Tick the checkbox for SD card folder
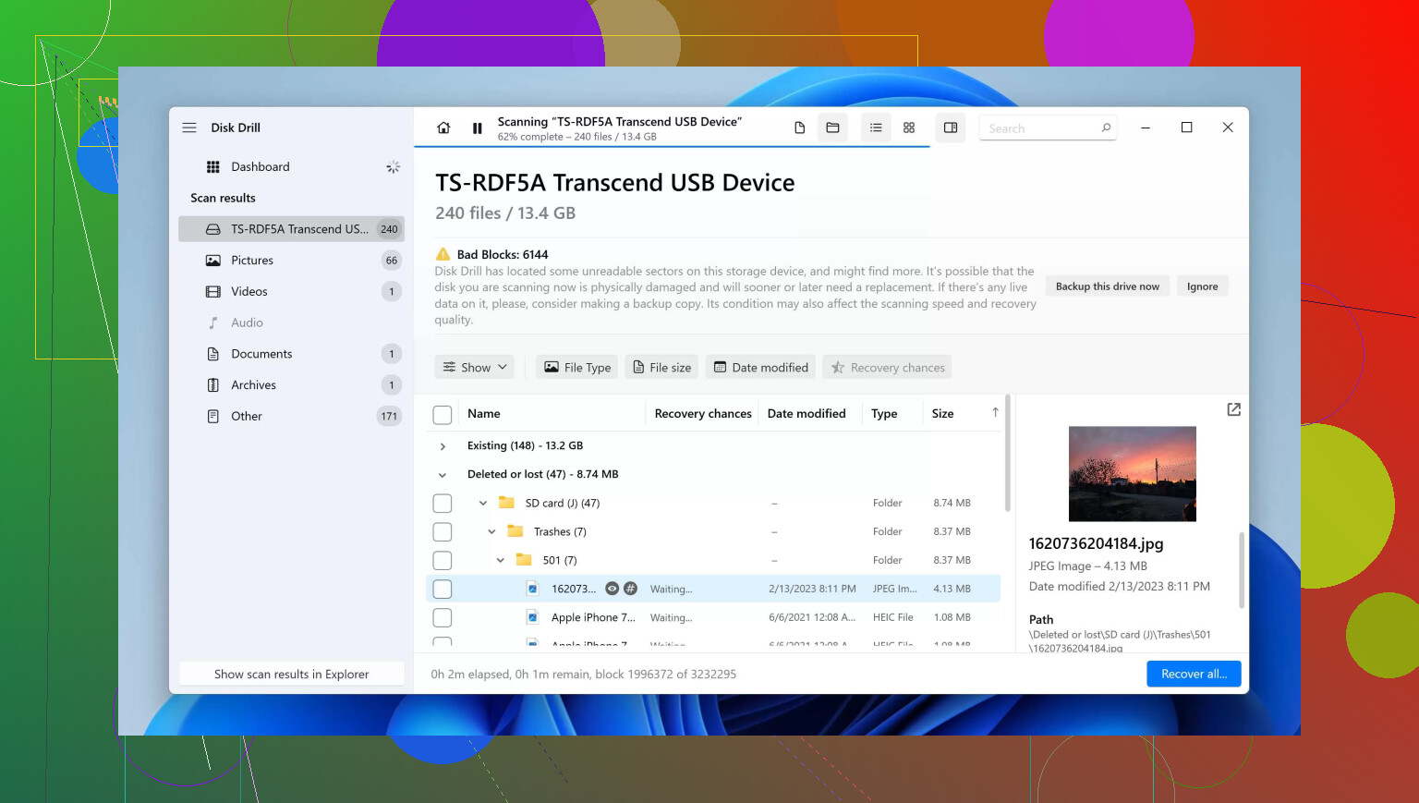This screenshot has height=803, width=1419. click(x=443, y=504)
